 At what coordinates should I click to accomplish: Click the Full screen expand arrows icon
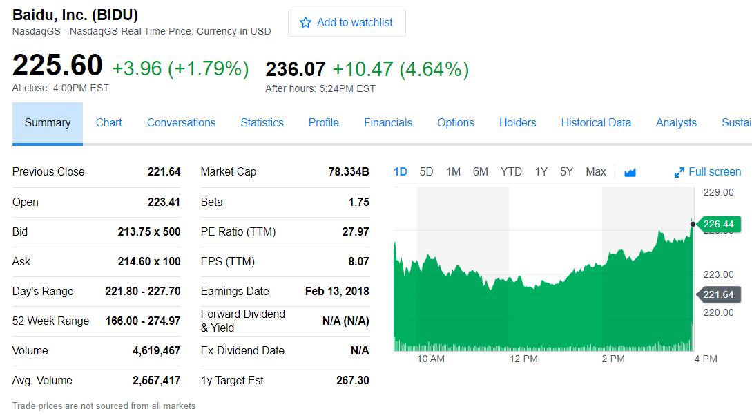(679, 172)
